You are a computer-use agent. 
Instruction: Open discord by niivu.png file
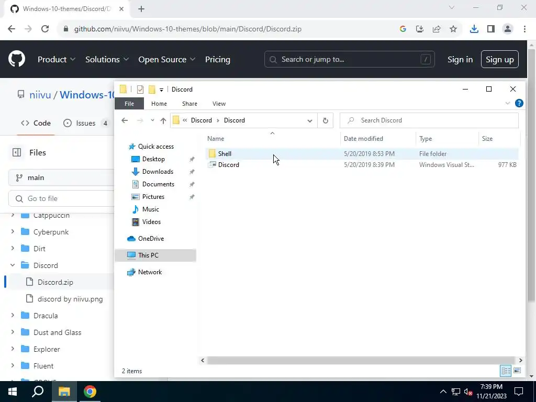point(70,299)
